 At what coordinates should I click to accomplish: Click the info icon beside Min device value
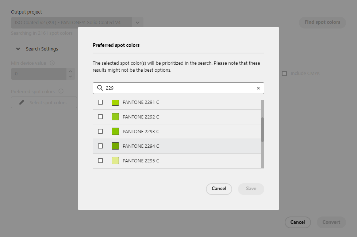point(52,63)
